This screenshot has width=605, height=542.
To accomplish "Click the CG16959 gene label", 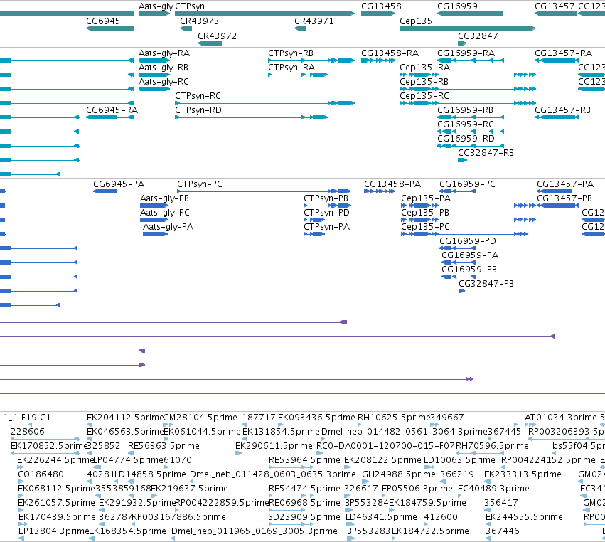I will 457,6.
